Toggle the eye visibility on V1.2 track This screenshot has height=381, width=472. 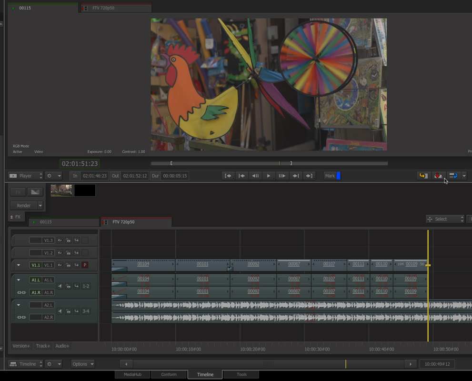[x=60, y=253]
